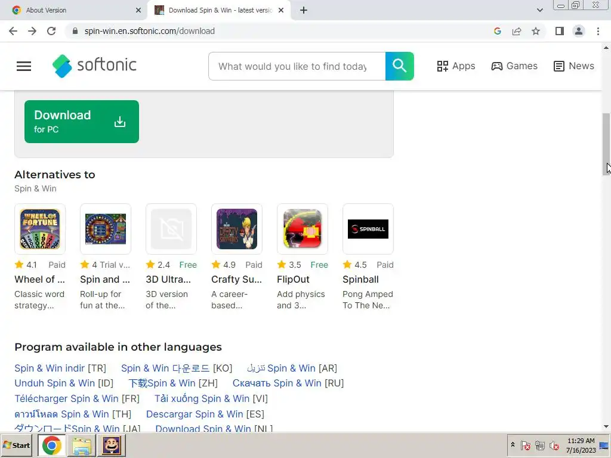Close the Download Spin & Win tab
The image size is (611, 458).
point(281,10)
